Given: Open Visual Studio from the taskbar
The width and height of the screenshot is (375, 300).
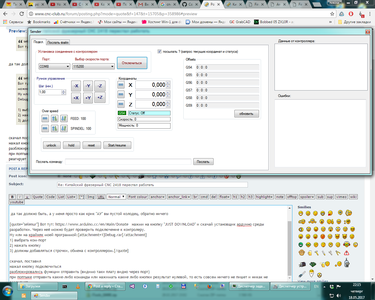Looking at the screenshot, I should coord(132,287).
